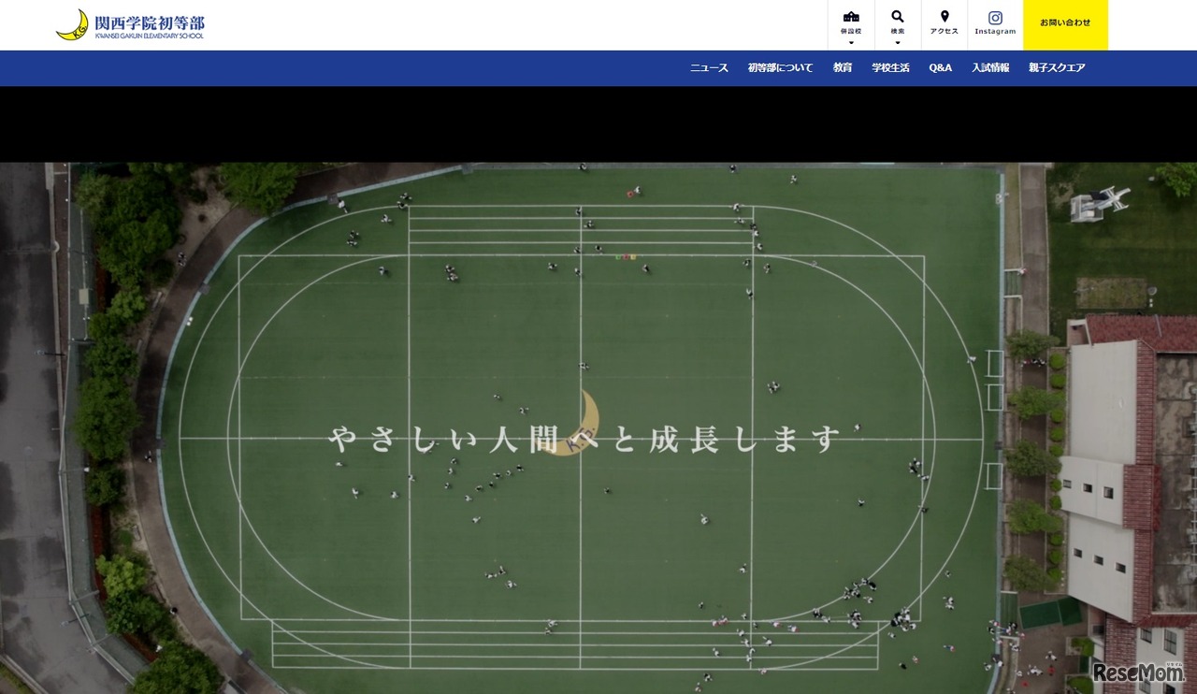
Task: Open the 教育 navigation menu
Action: pyautogui.click(x=842, y=67)
